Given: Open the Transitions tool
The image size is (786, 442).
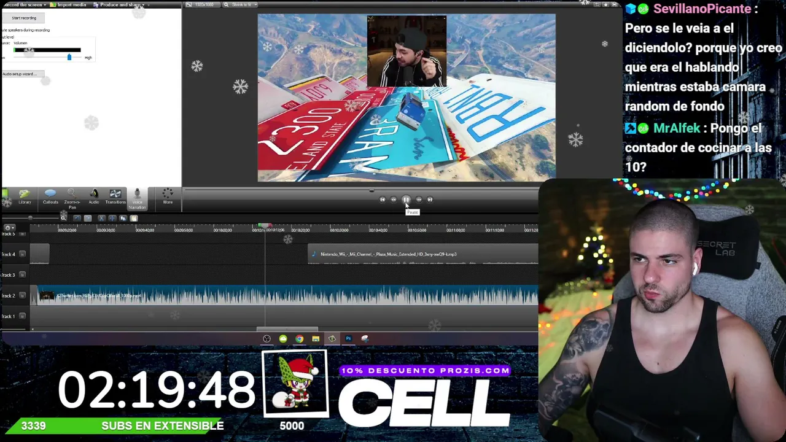Looking at the screenshot, I should [115, 197].
